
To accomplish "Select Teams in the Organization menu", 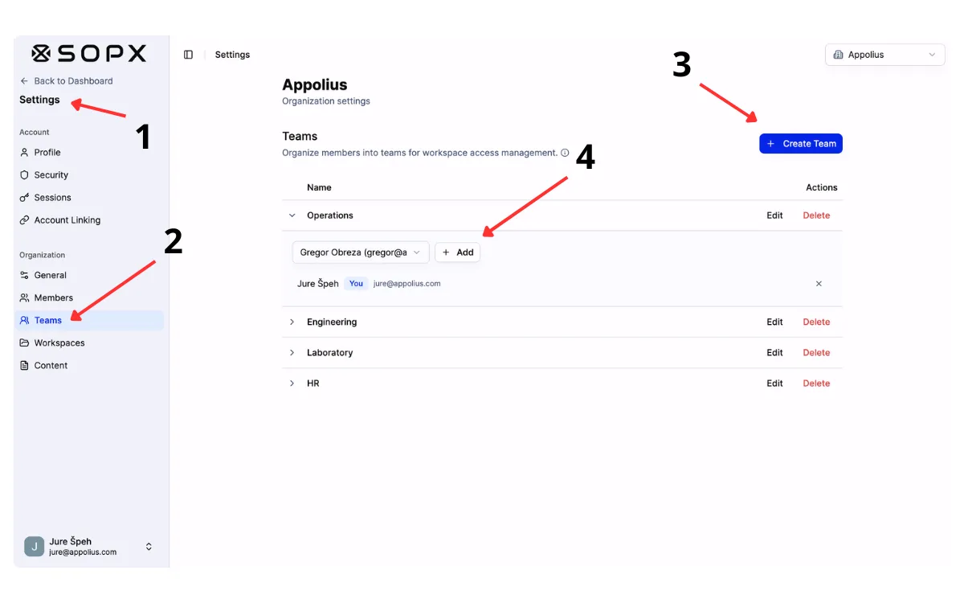I will [x=24, y=320].
